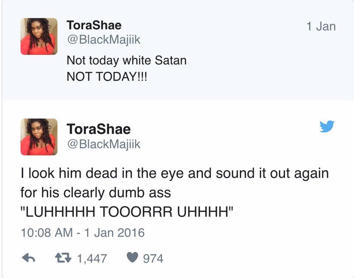Open ToraShae's avatar in the main tweet

click(x=39, y=137)
